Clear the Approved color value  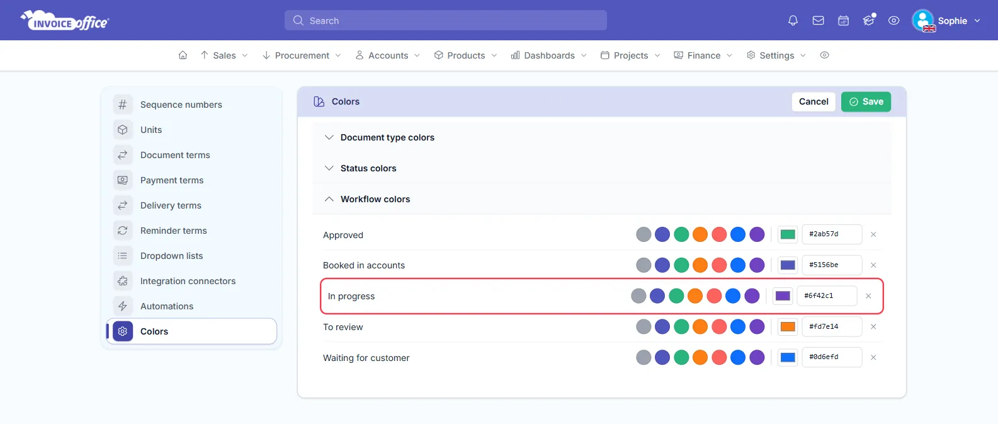click(x=873, y=234)
